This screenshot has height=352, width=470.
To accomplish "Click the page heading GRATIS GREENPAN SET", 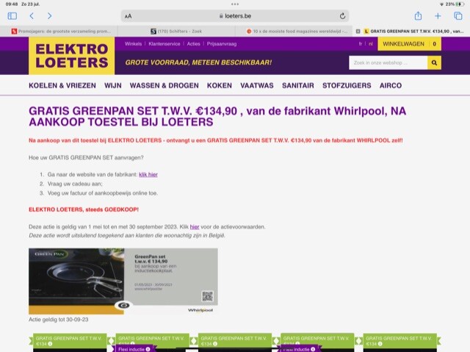I will [x=217, y=116].
